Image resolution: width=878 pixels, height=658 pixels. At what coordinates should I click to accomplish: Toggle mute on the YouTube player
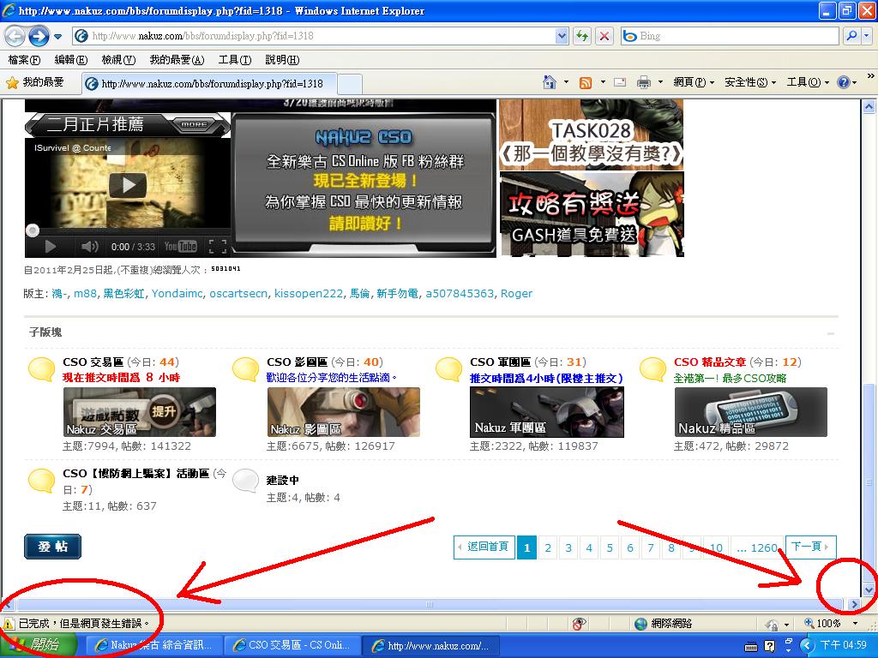[x=90, y=247]
